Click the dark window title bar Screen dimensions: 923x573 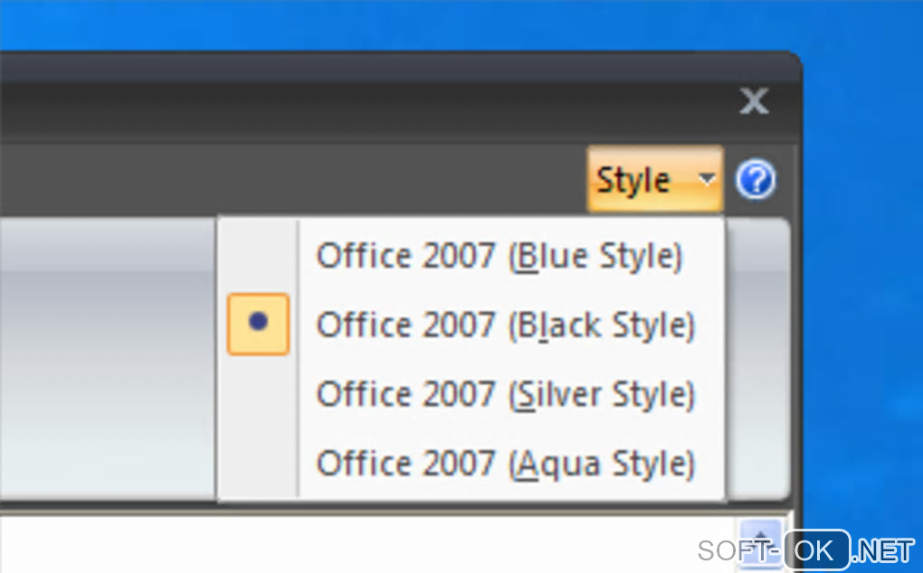tap(362, 99)
